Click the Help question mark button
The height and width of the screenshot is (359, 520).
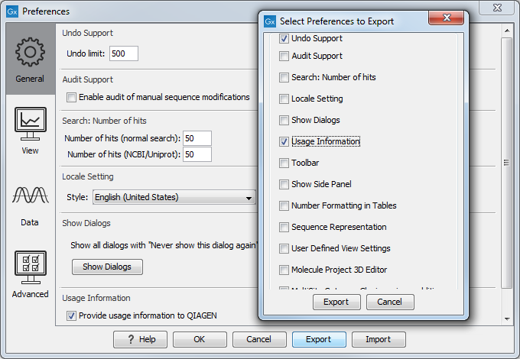pyautogui.click(x=140, y=339)
